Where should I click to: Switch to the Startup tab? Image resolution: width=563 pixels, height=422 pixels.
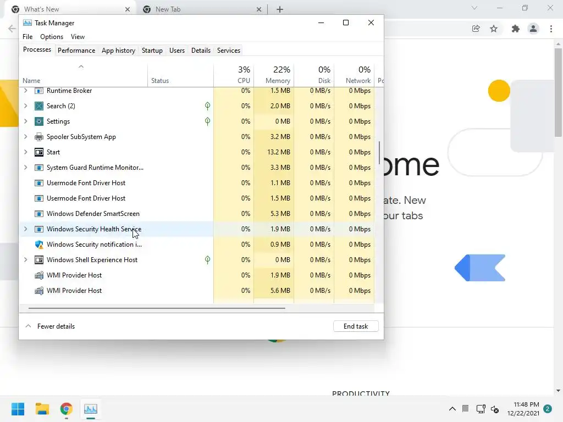coord(152,51)
